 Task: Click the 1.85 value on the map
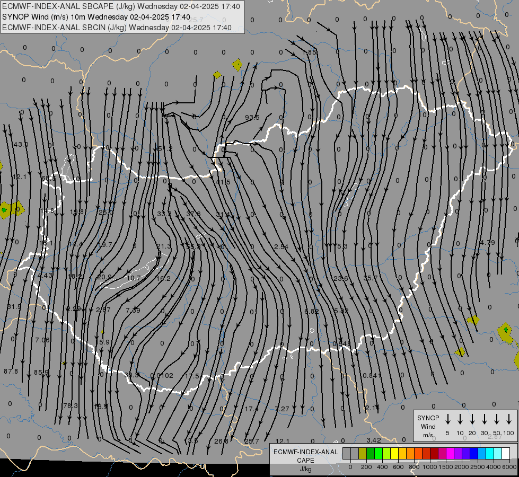(310, 52)
